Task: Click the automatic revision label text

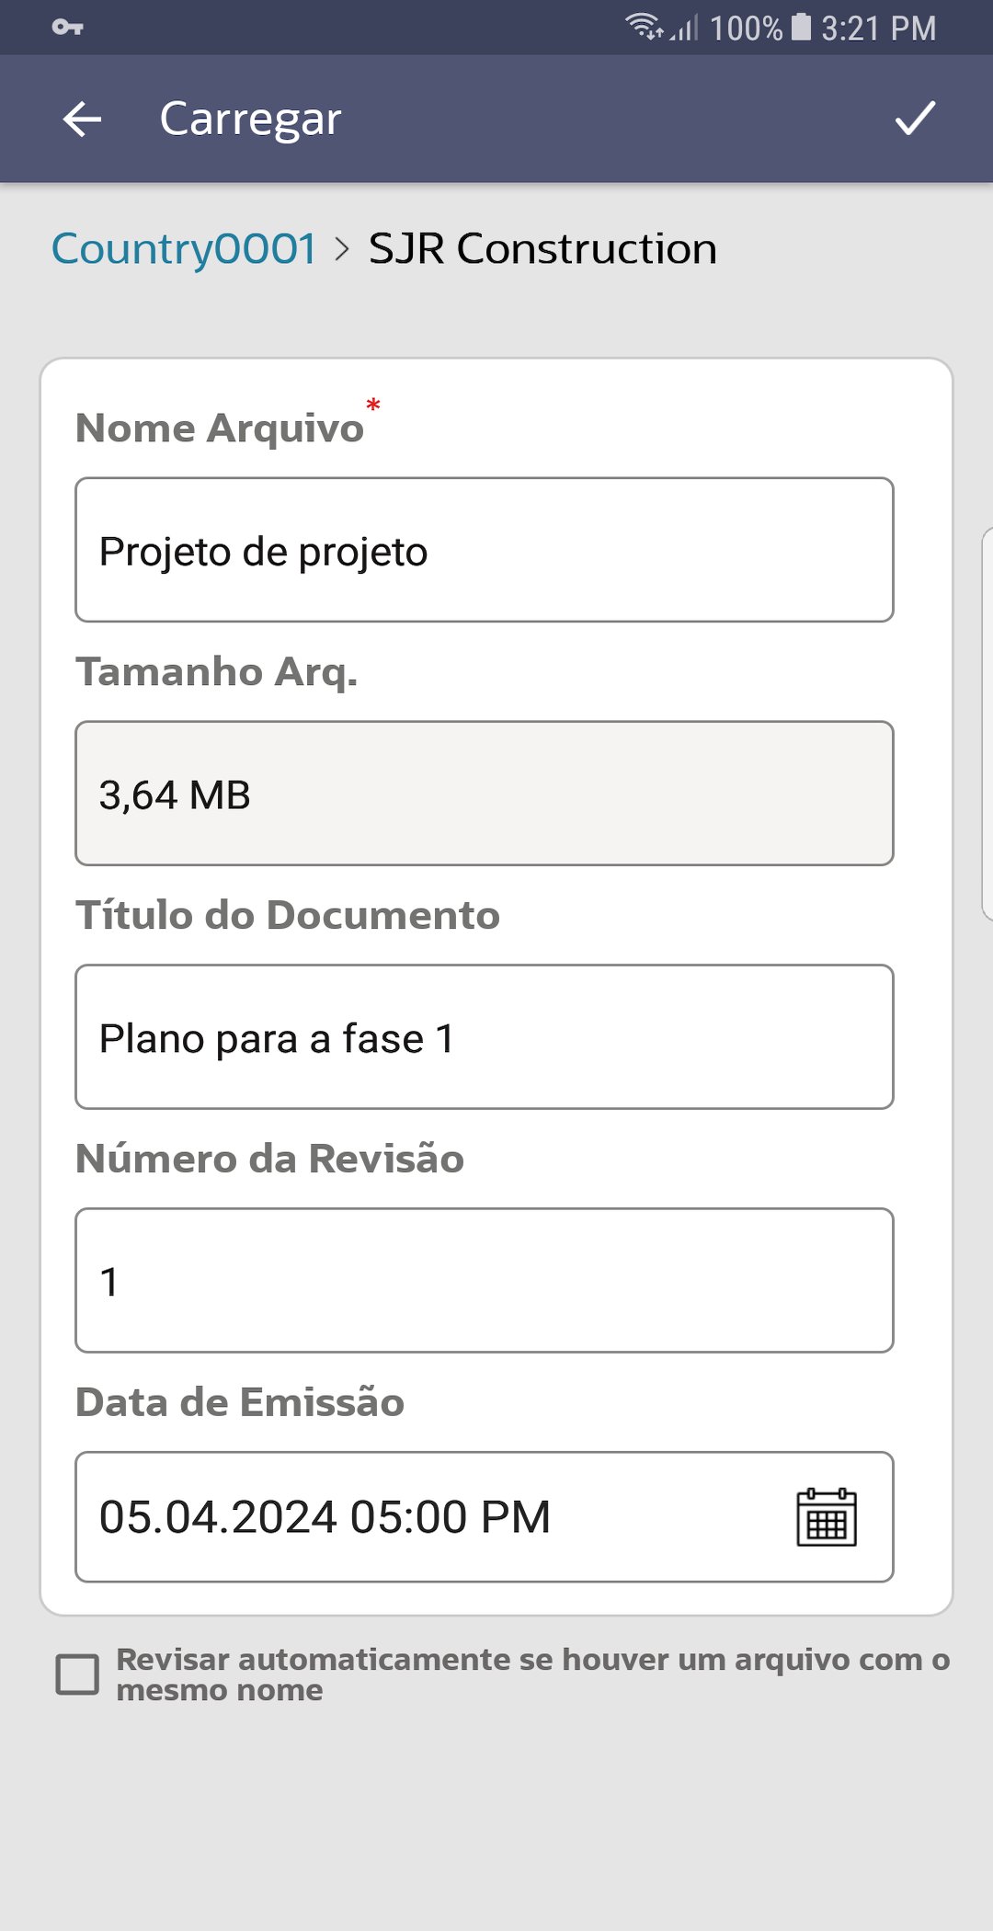Action: (532, 1674)
